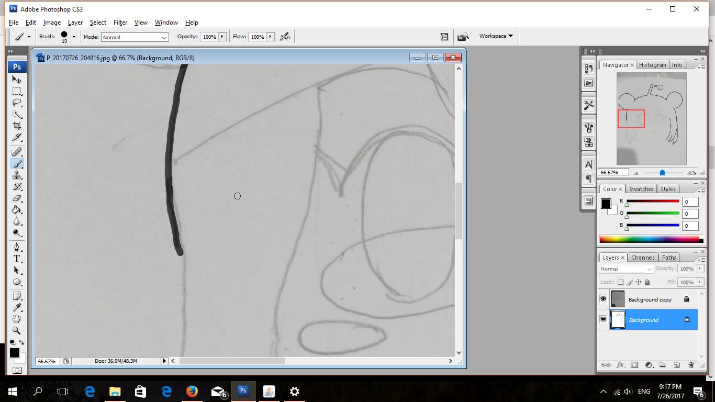This screenshot has height=402, width=715.
Task: Select the Dodge tool
Action: pos(17,233)
